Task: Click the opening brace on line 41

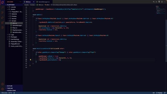Action: pos(36,54)
